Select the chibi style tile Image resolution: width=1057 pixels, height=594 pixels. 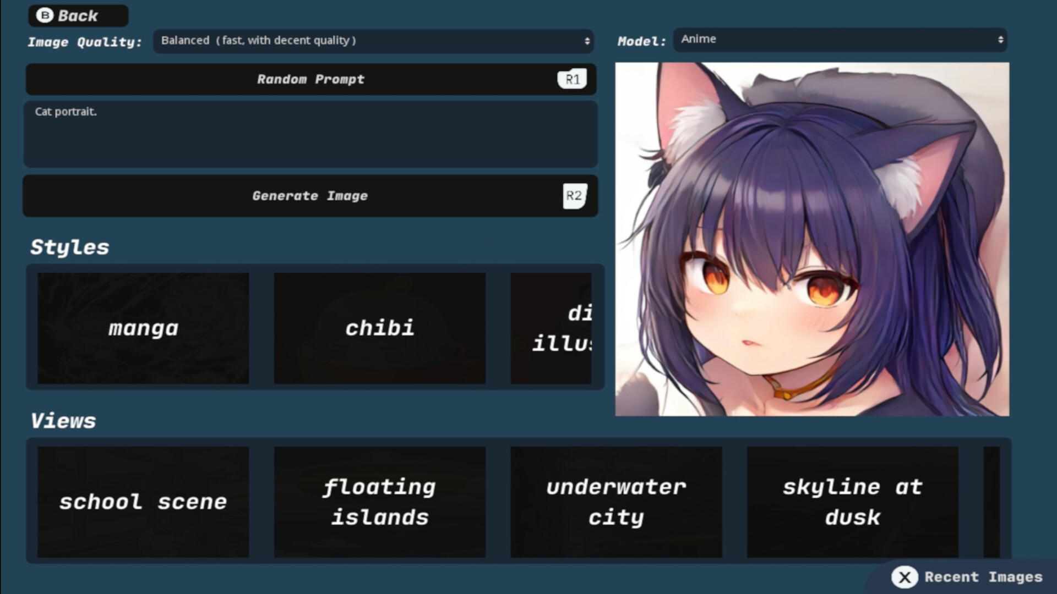379,328
